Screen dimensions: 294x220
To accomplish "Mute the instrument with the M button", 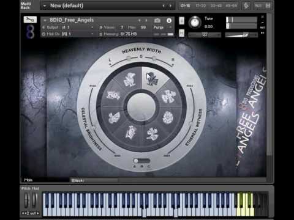I will point(181,33).
